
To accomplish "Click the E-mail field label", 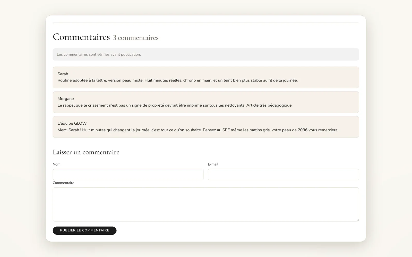I will tap(213, 164).
